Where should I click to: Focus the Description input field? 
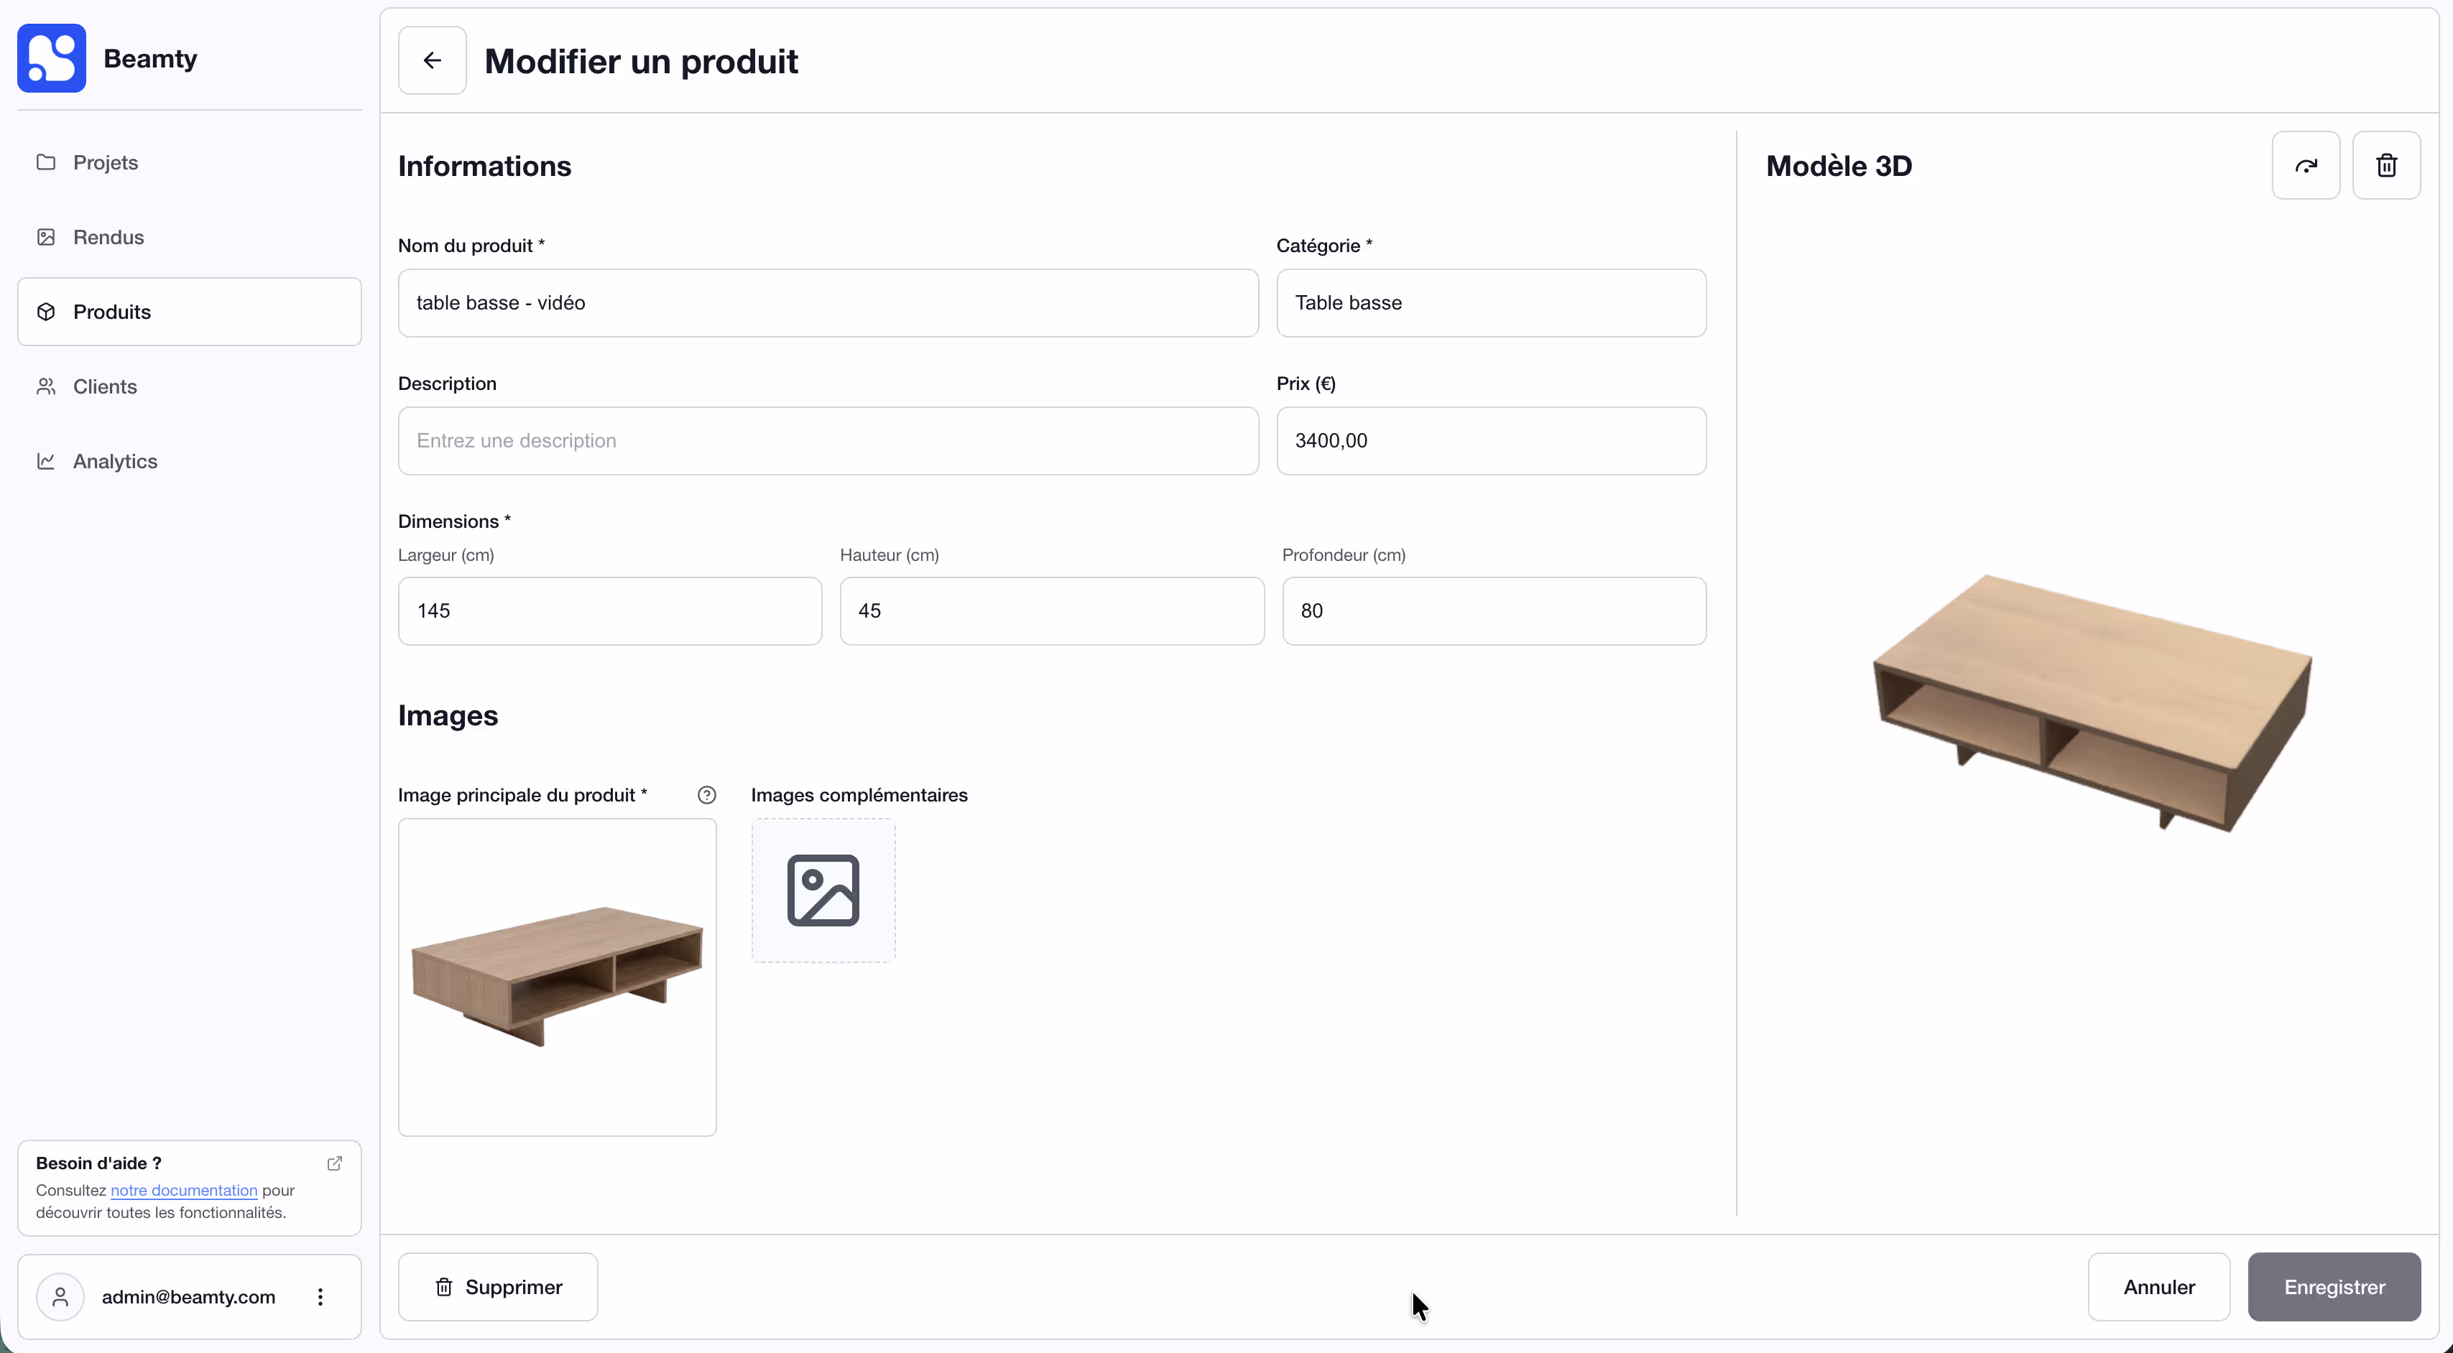[x=828, y=440]
